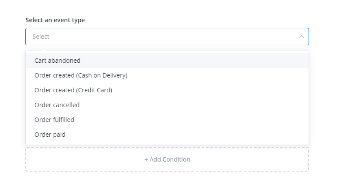This screenshot has height=179, width=340.
Task: Open the event type select box
Action: pos(167,37)
